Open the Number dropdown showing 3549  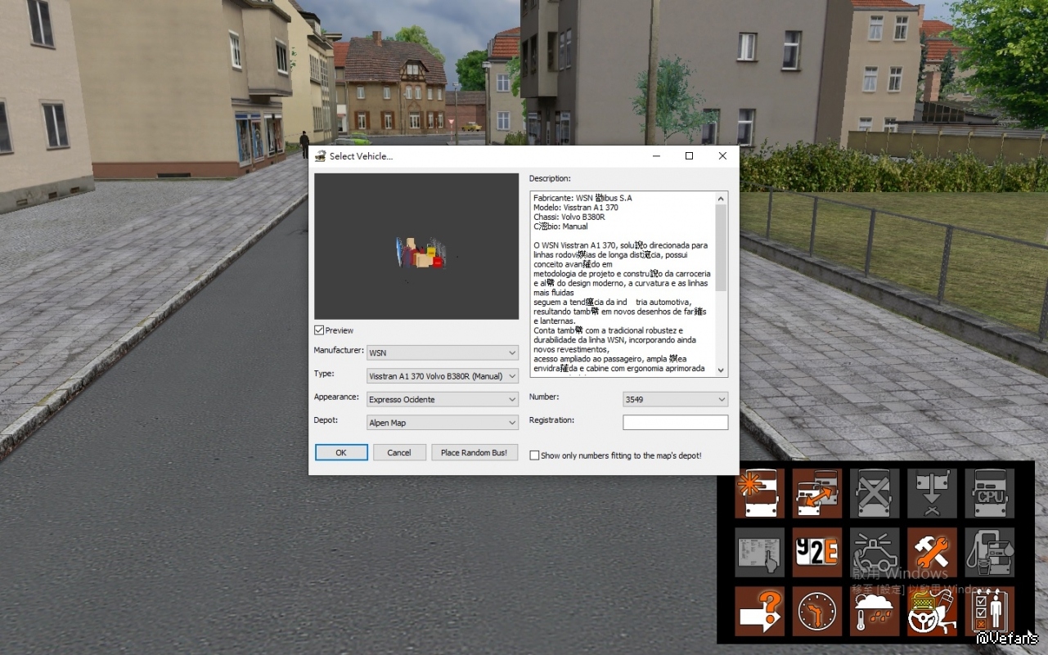(675, 399)
